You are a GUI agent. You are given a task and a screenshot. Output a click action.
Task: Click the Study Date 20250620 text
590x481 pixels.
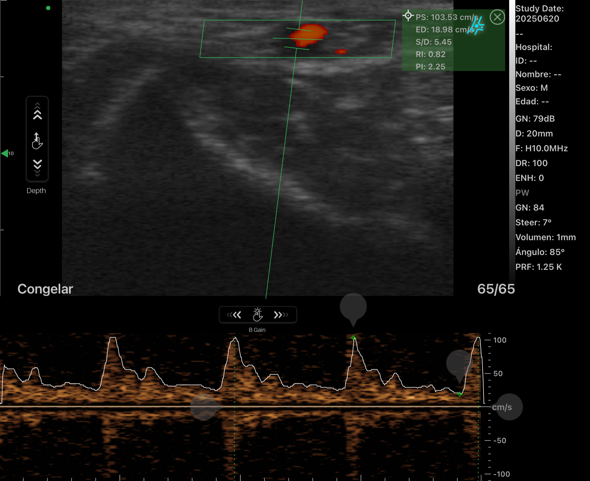(539, 14)
